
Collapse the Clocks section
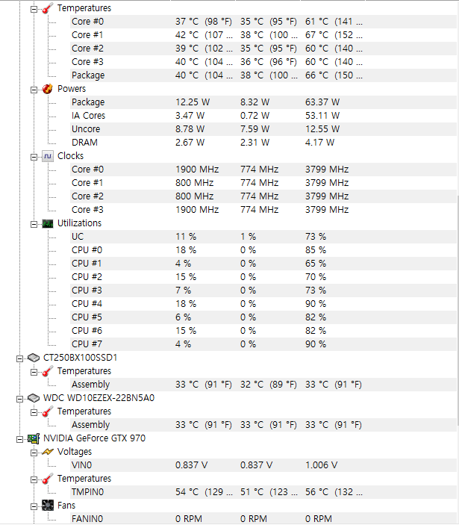pyautogui.click(x=34, y=156)
